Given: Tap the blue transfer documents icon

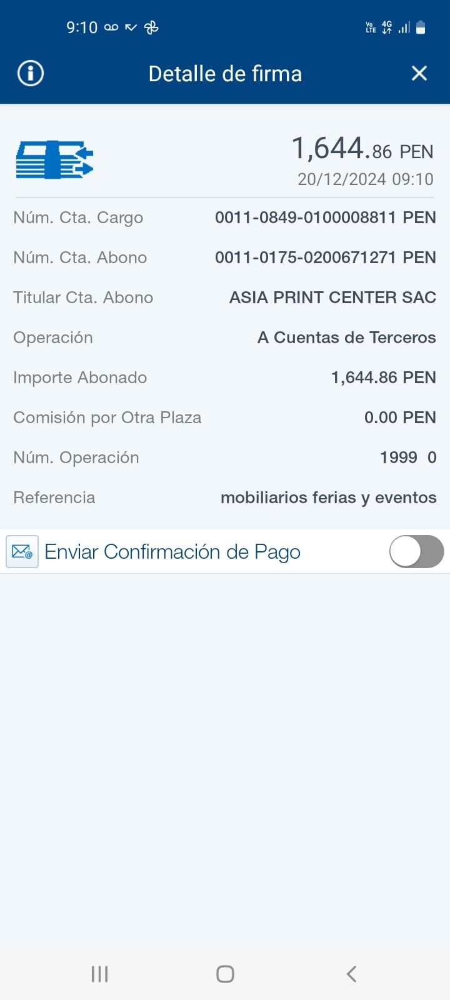Looking at the screenshot, I should tap(54, 160).
